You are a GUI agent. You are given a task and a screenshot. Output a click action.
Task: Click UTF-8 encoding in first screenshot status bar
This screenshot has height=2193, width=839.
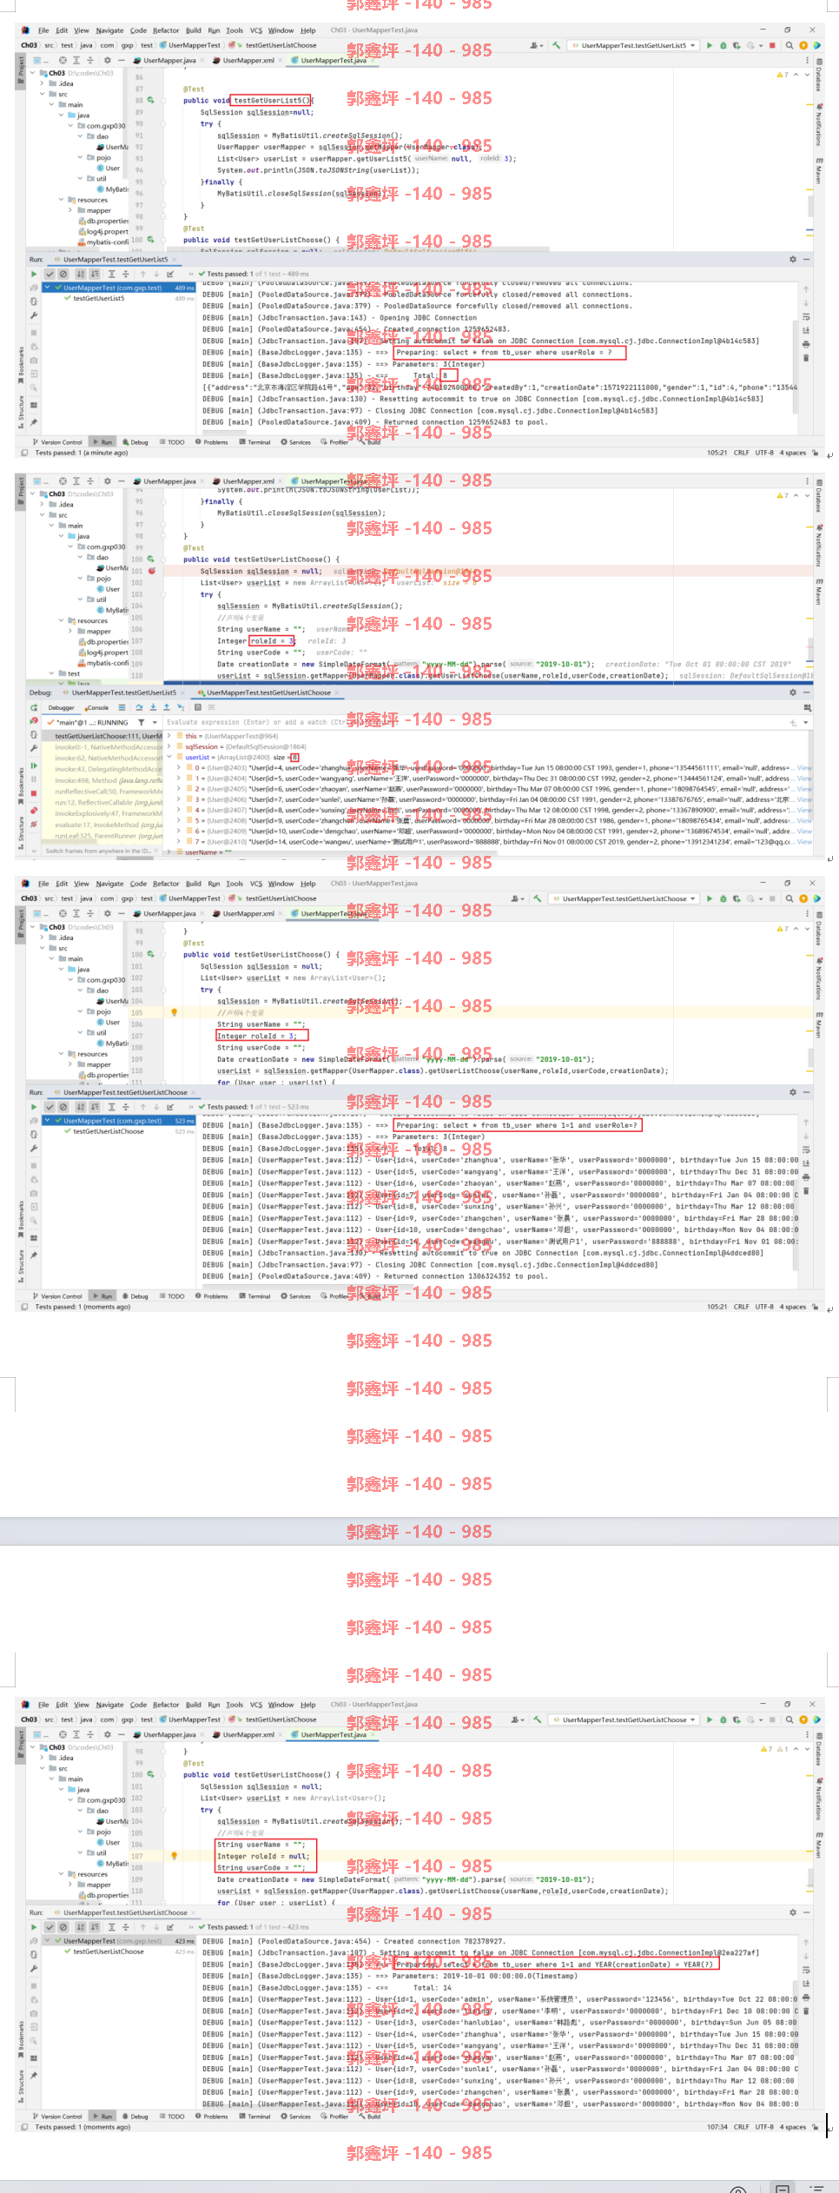click(x=763, y=453)
